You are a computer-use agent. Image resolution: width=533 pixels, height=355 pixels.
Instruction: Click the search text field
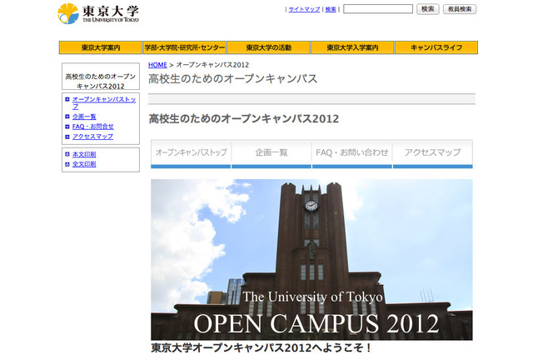coord(378,9)
